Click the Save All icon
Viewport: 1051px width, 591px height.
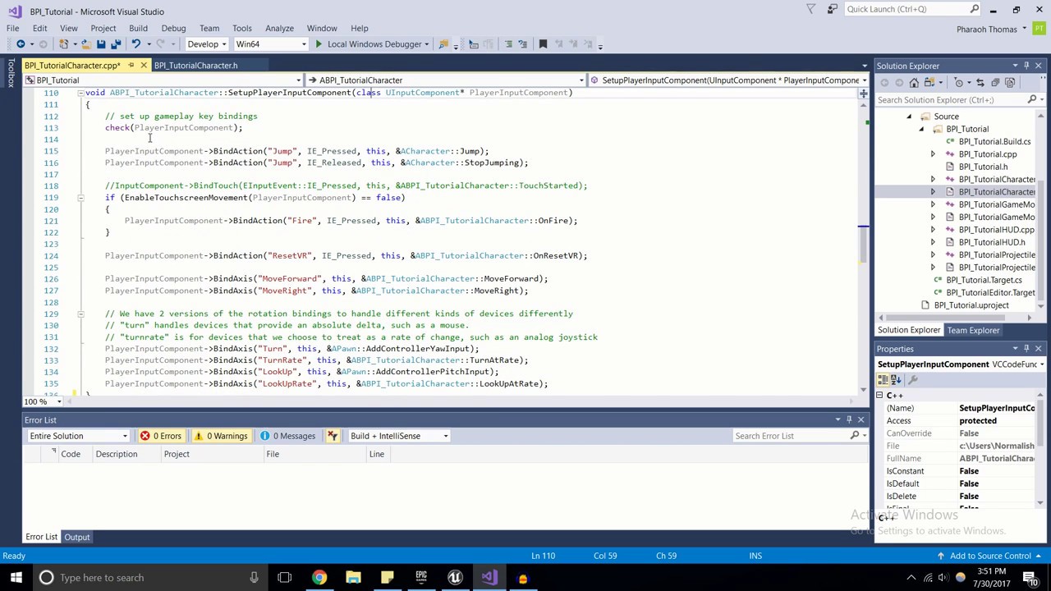point(116,44)
